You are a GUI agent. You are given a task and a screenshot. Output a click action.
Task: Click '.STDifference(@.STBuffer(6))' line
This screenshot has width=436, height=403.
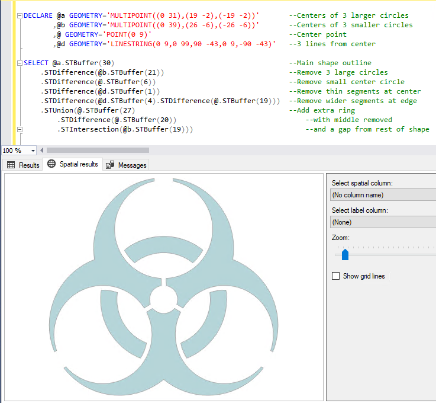[98, 82]
